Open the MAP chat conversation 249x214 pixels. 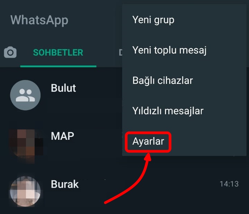tap(61, 144)
